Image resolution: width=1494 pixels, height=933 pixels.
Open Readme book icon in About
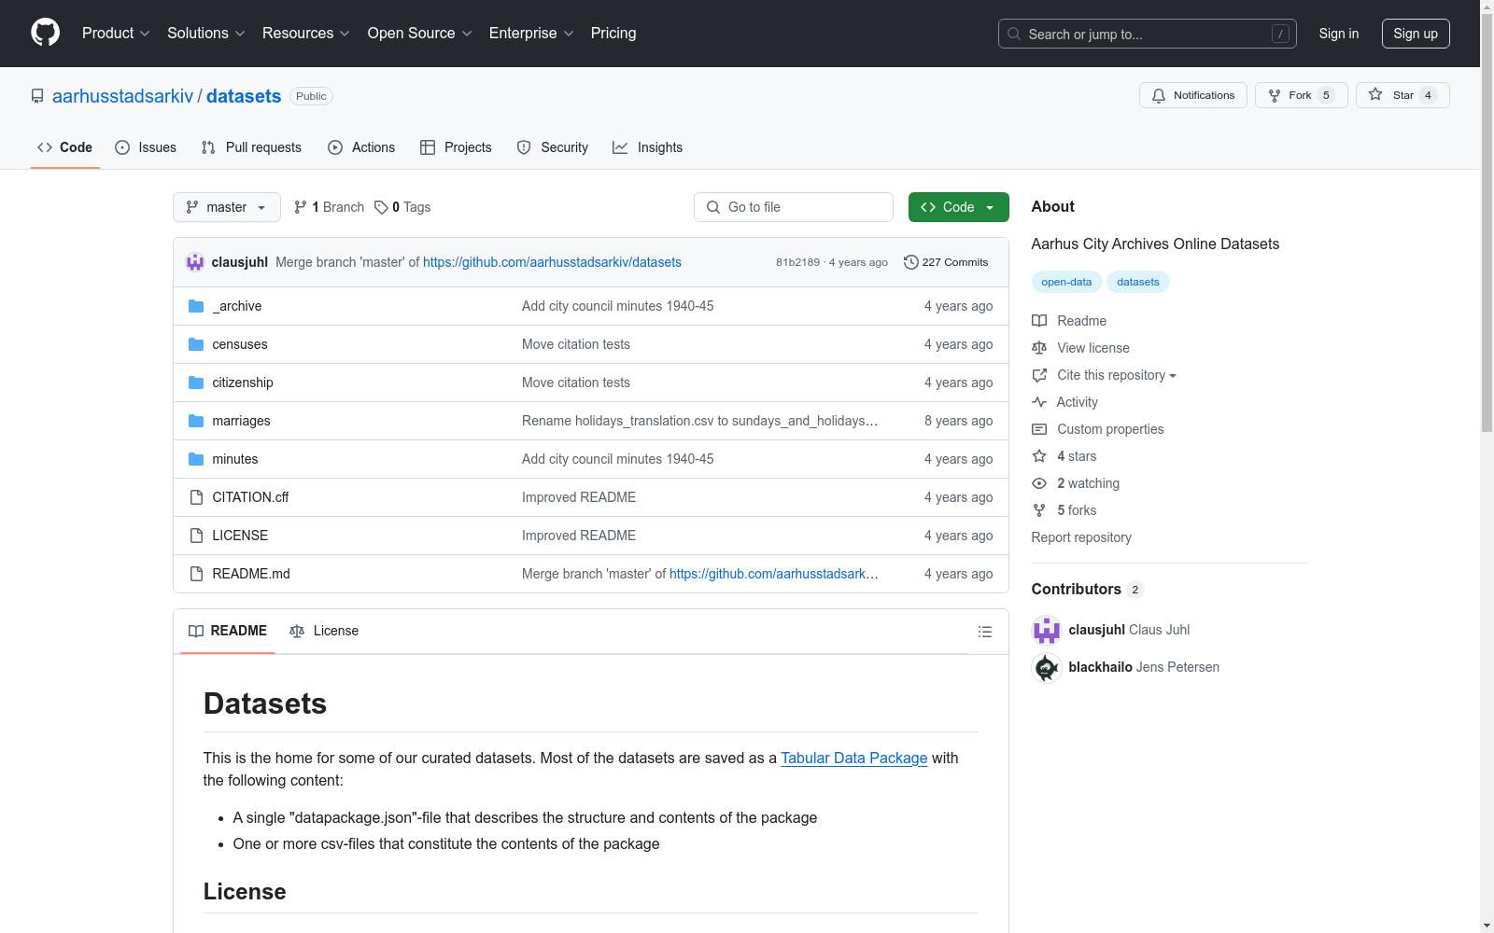(1039, 321)
